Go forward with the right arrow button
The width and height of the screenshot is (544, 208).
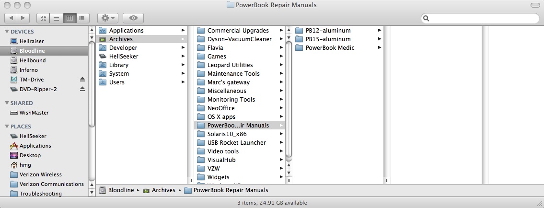pos(23,18)
